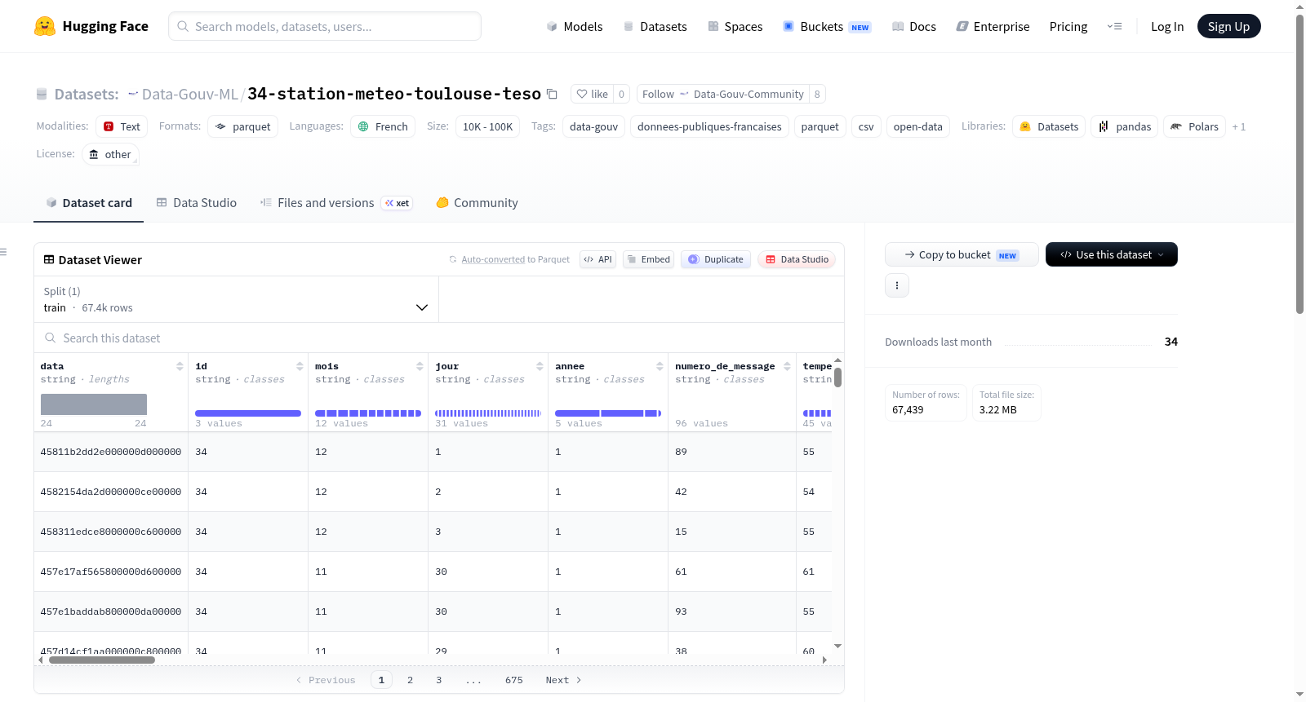Click the page vertical scrollbar
This screenshot has height=702, width=1306.
pos(1299,163)
